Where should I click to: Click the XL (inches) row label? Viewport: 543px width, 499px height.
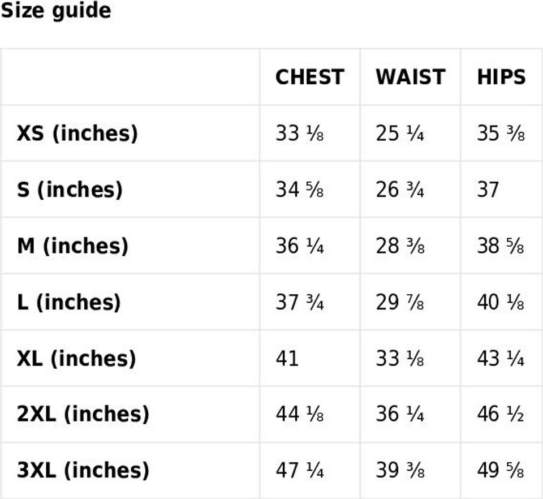[x=76, y=358]
